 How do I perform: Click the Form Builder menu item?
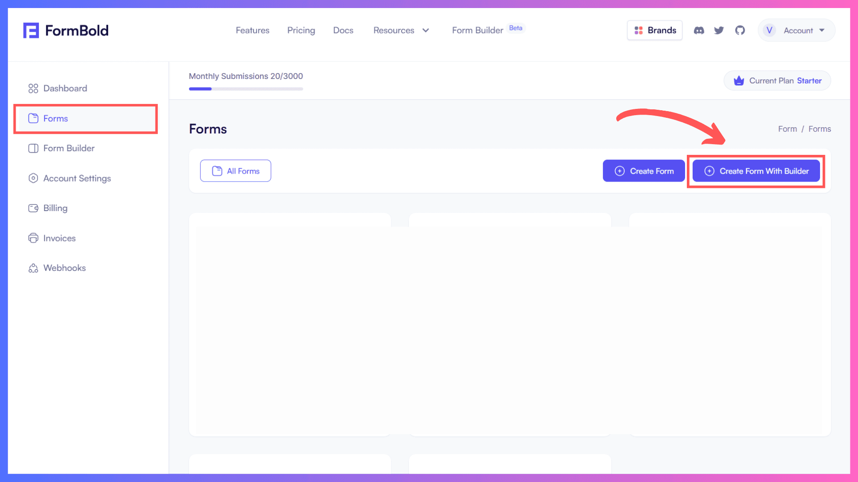68,148
